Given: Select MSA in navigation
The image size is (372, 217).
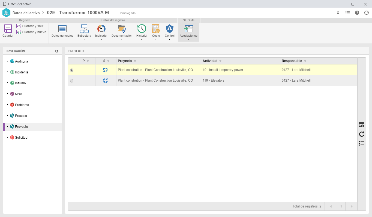Looking at the screenshot, I should click(x=19, y=94).
